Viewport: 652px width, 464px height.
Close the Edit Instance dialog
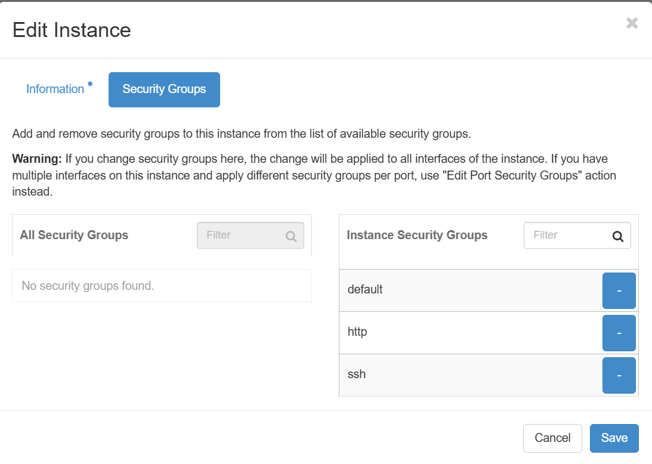pyautogui.click(x=632, y=23)
